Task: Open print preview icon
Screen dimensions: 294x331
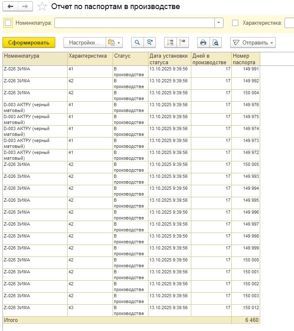Action: [x=215, y=42]
